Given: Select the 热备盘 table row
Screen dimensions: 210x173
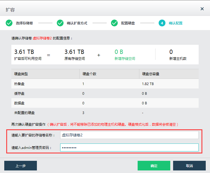Looking at the screenshot, I should tap(105, 84).
